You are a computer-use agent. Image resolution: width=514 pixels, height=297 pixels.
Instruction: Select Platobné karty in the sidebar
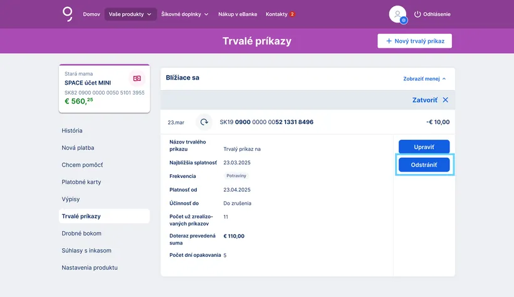coord(81,182)
